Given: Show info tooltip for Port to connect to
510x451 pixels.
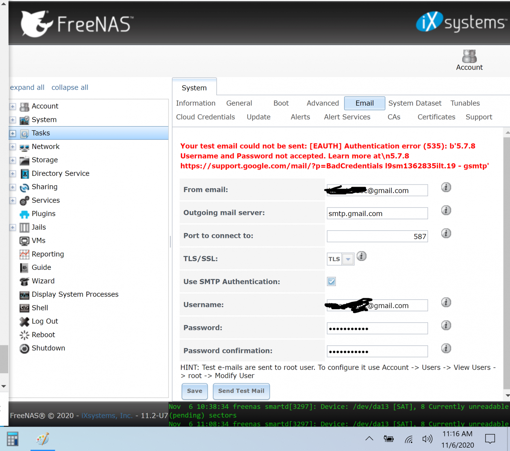Looking at the screenshot, I should (x=446, y=233).
